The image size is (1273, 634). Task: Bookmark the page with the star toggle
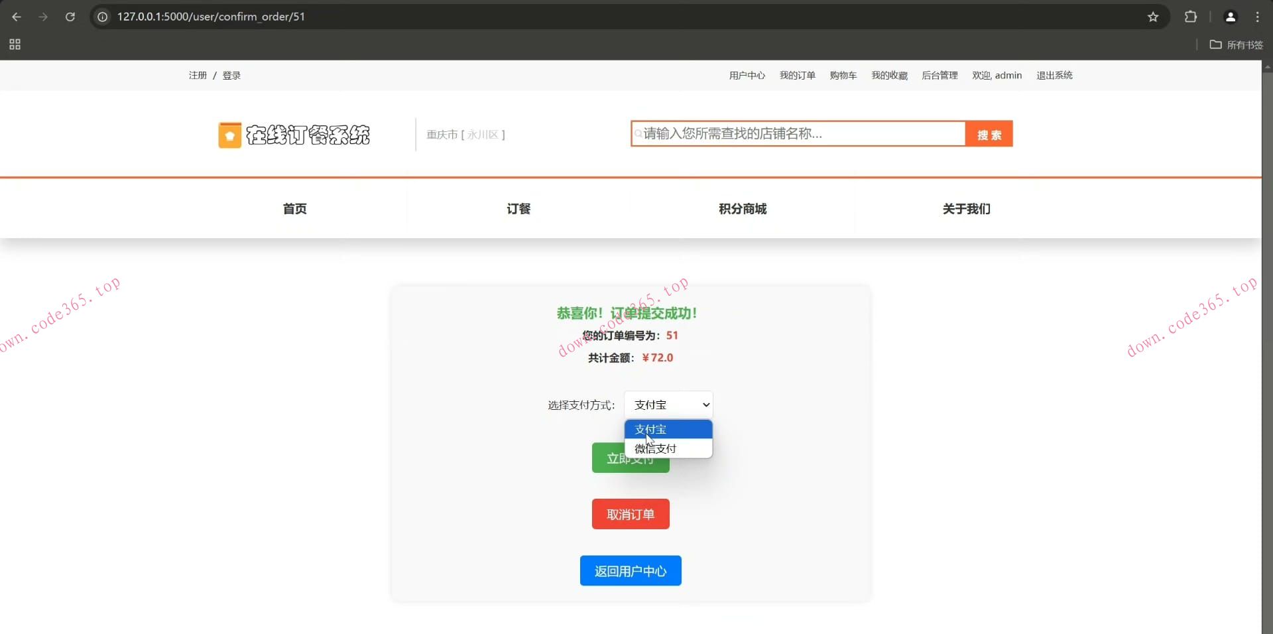click(1154, 17)
